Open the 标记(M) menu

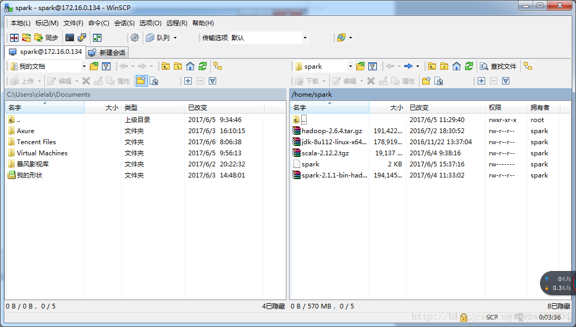click(x=47, y=23)
